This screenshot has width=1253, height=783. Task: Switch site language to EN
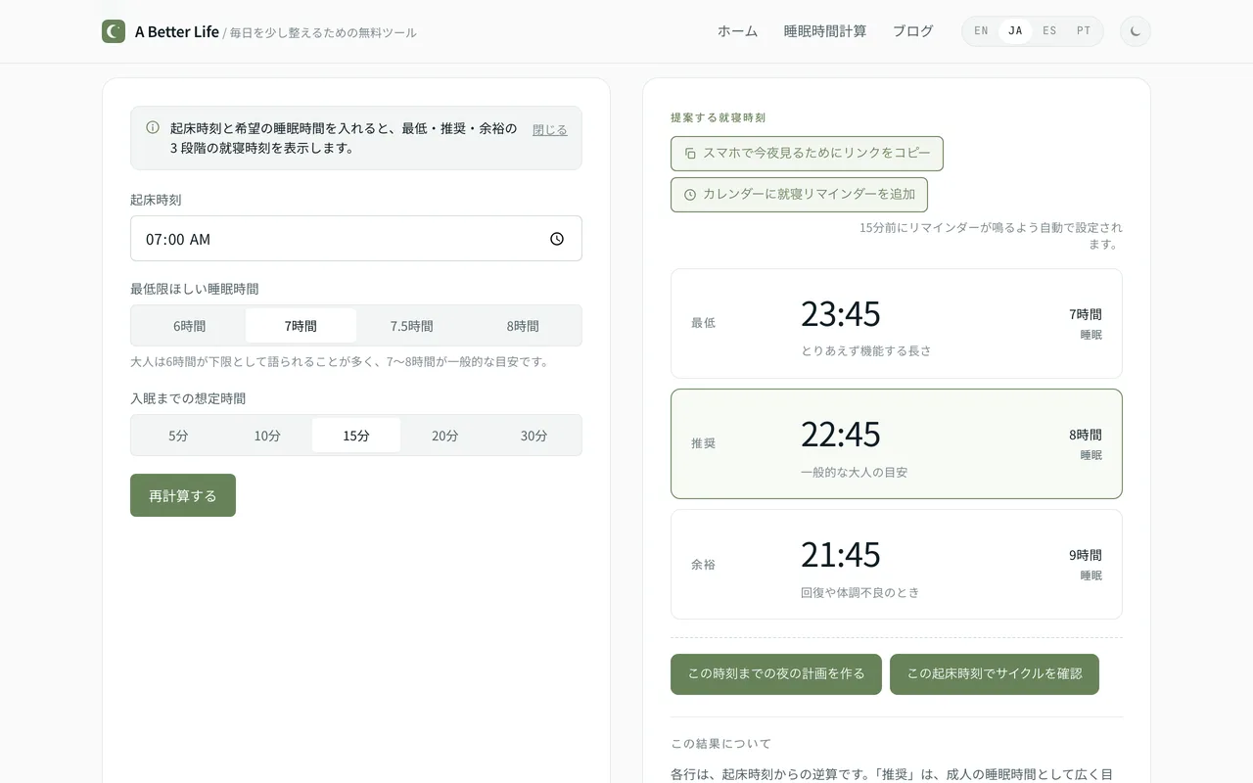(x=981, y=31)
